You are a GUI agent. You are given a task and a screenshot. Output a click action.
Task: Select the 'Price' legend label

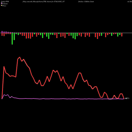4,6
